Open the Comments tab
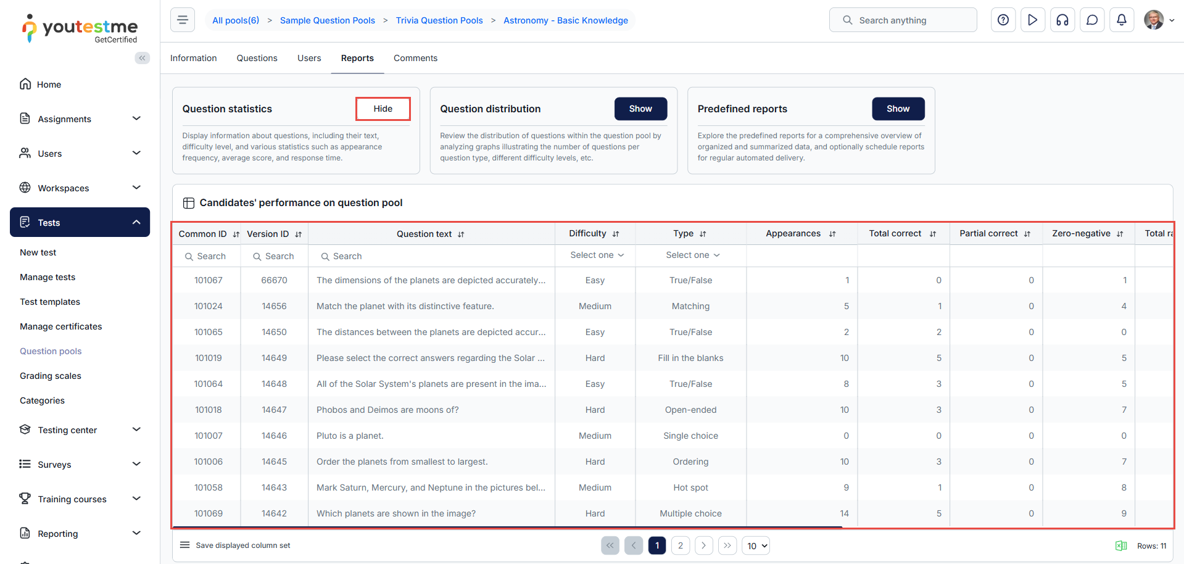 pyautogui.click(x=415, y=58)
